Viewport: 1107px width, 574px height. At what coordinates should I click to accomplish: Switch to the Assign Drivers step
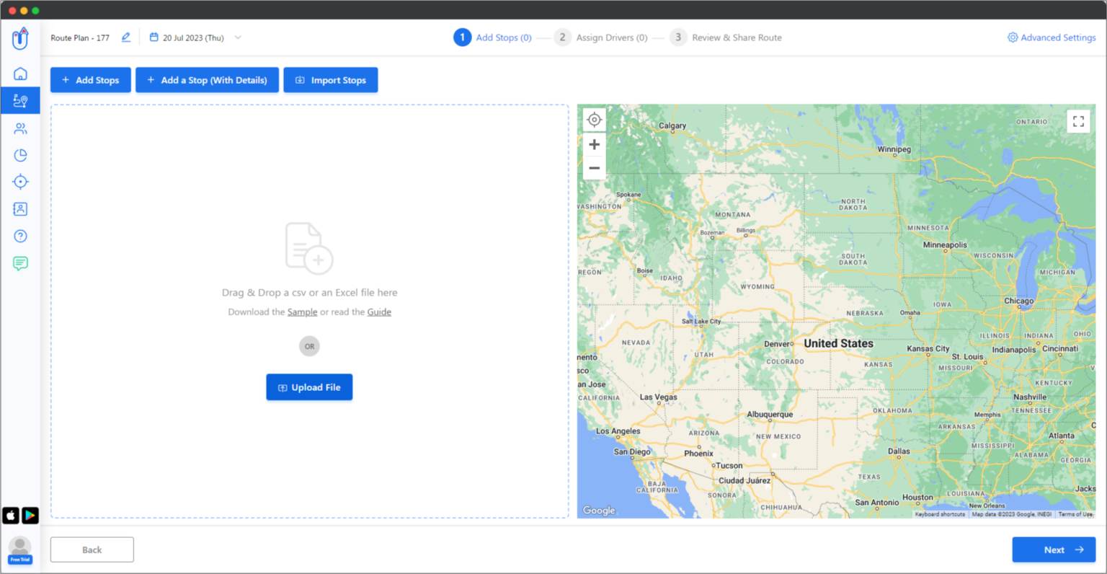click(x=610, y=37)
